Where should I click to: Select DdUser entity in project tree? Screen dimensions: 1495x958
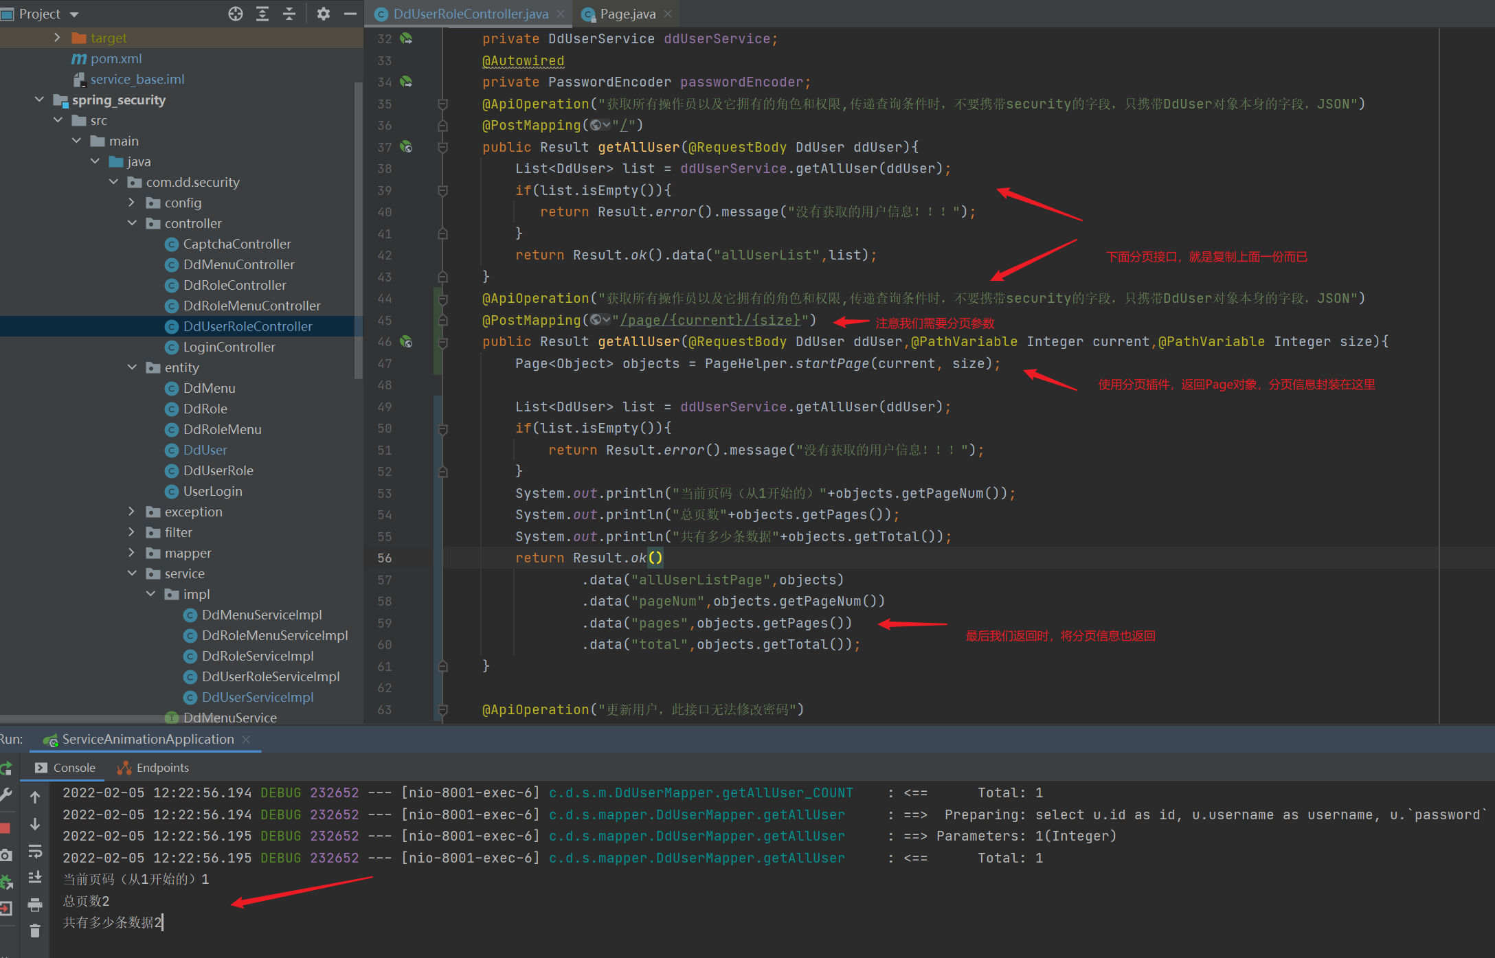(204, 450)
